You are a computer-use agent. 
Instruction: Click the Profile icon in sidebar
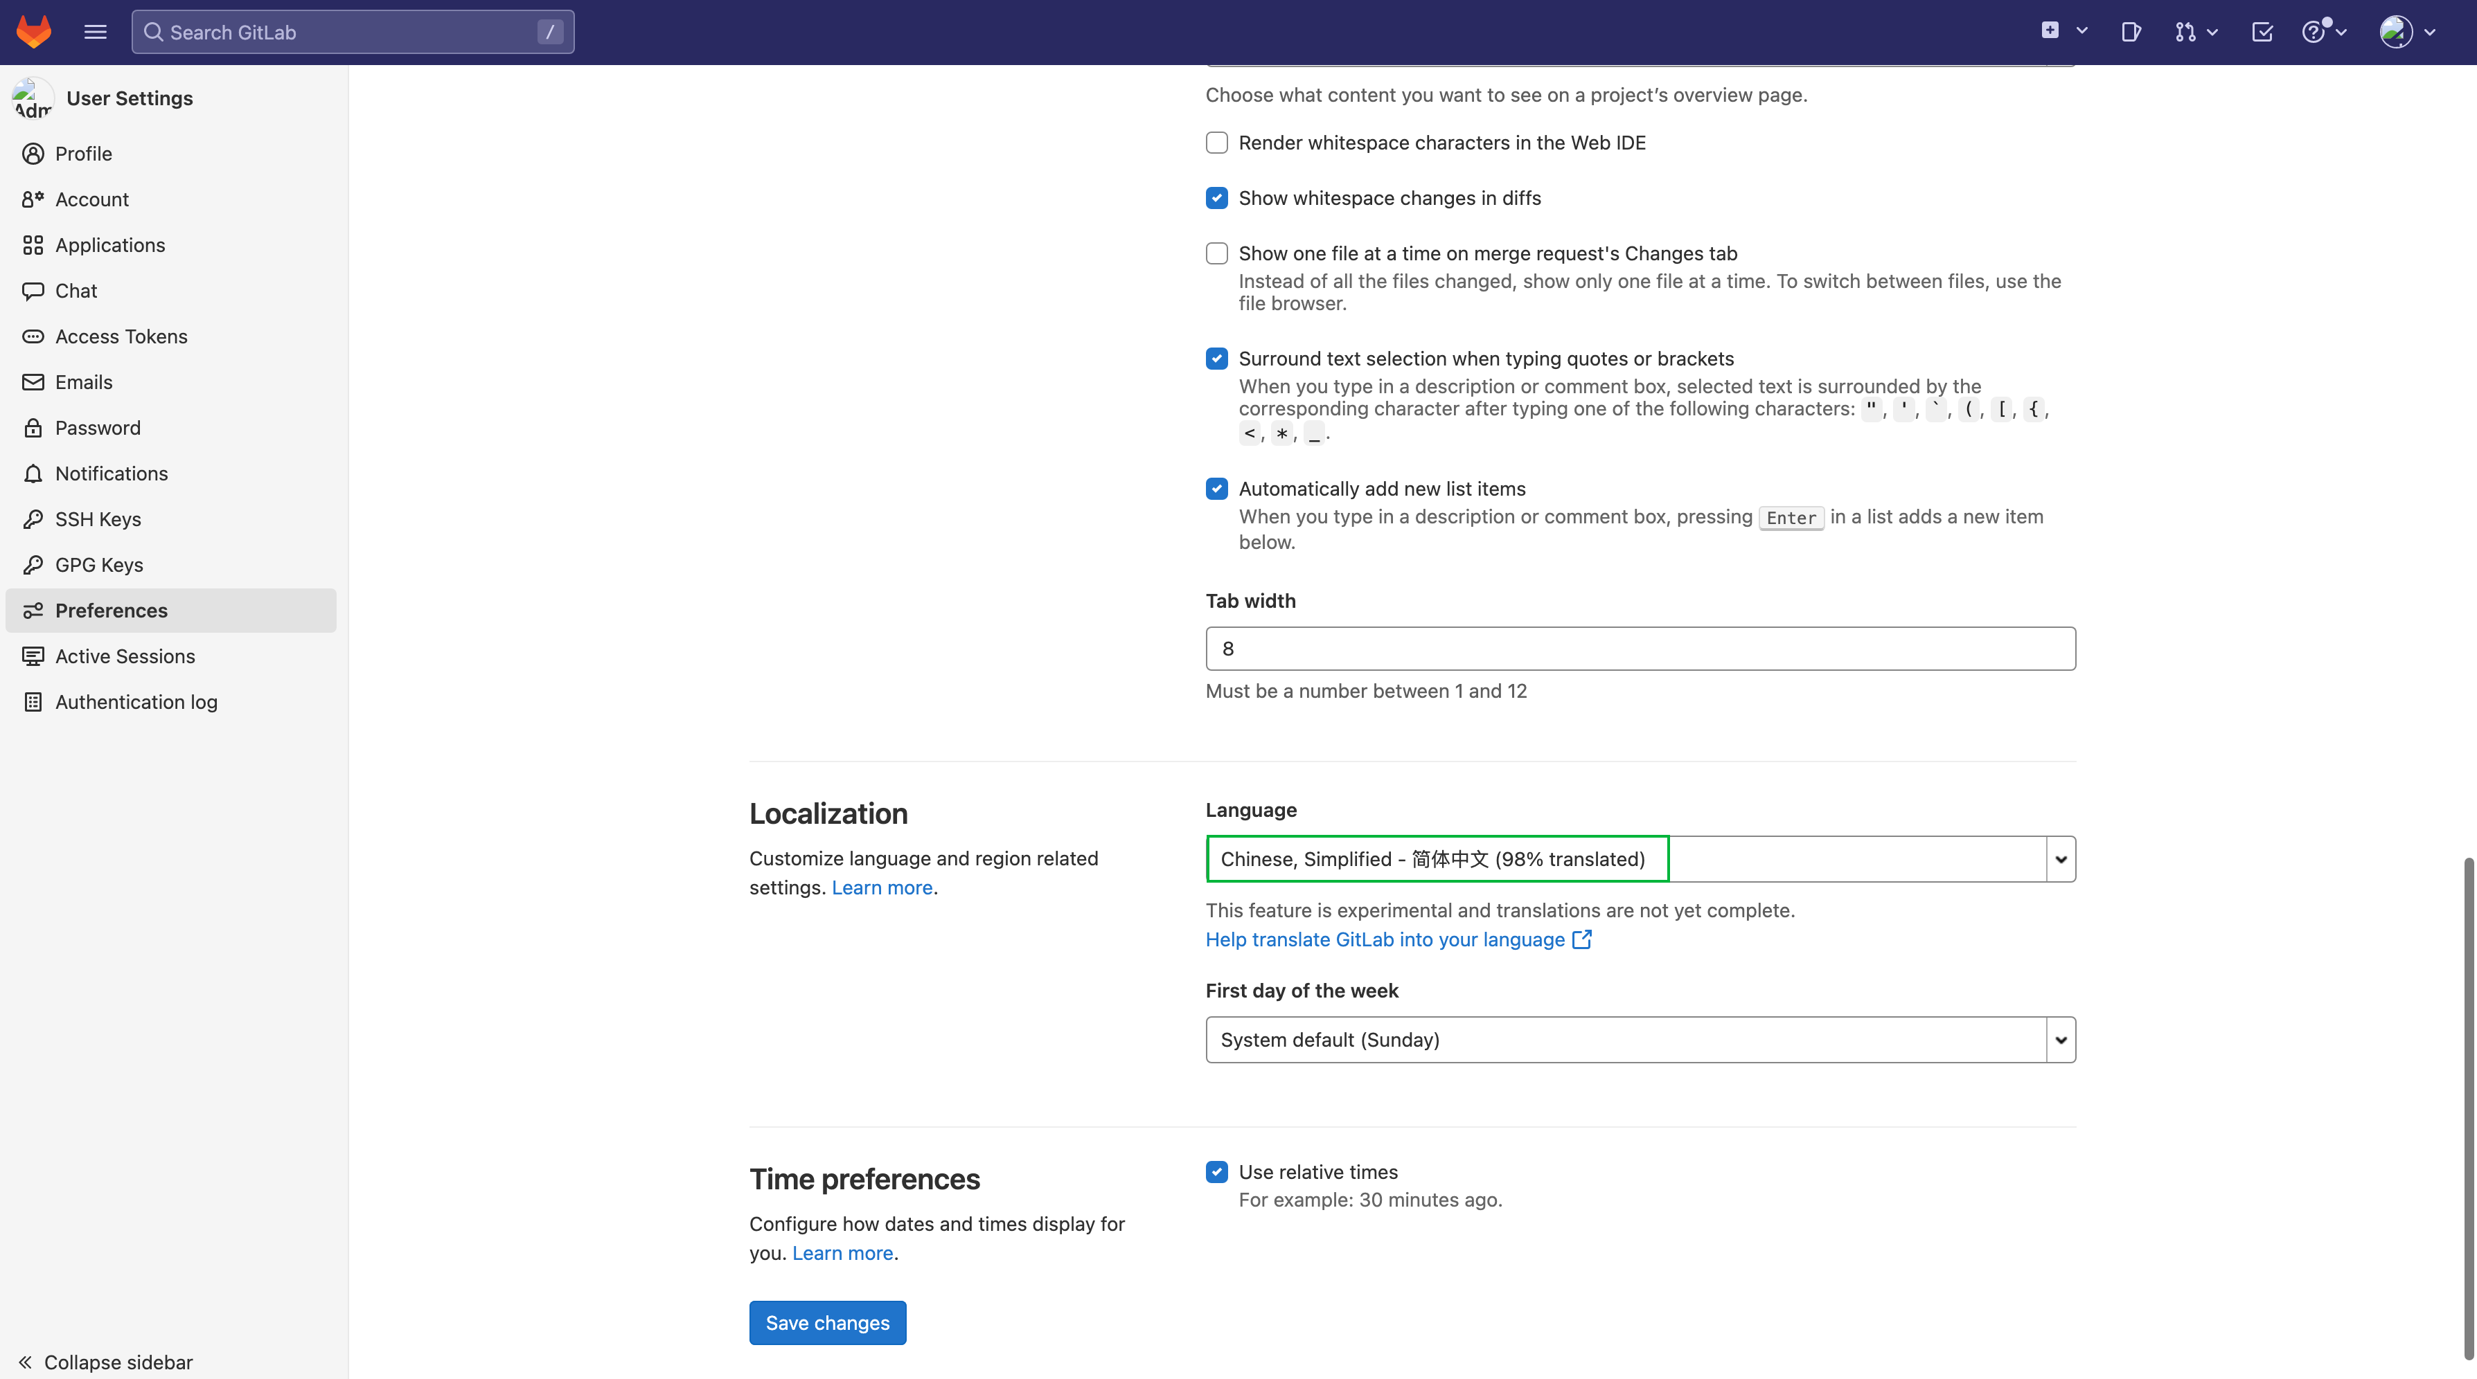[33, 154]
